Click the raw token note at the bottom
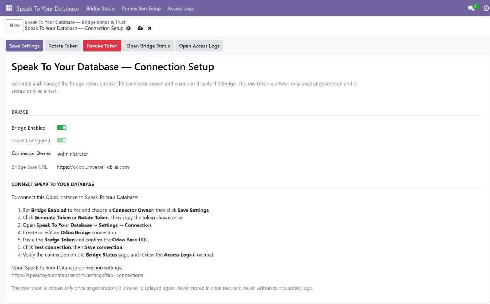Image resolution: width=490 pixels, height=304 pixels. click(x=162, y=289)
